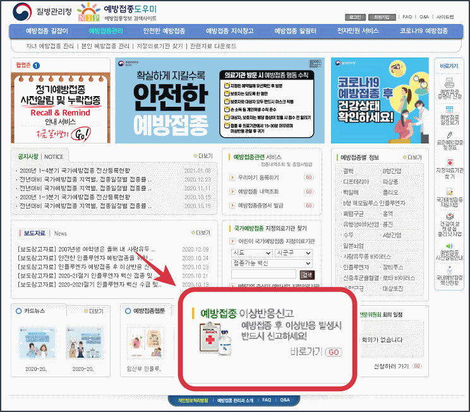Click 코로나19 예방접종 후 건강상태 banner

380,100
